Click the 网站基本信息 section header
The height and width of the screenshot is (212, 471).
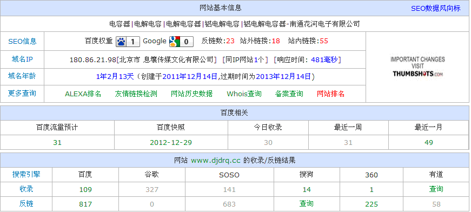click(221, 8)
